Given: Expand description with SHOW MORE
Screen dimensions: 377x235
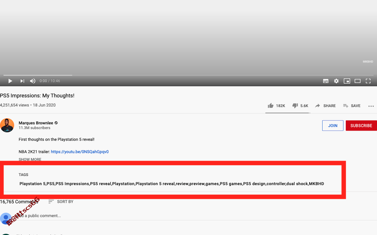Looking at the screenshot, I should pos(30,160).
